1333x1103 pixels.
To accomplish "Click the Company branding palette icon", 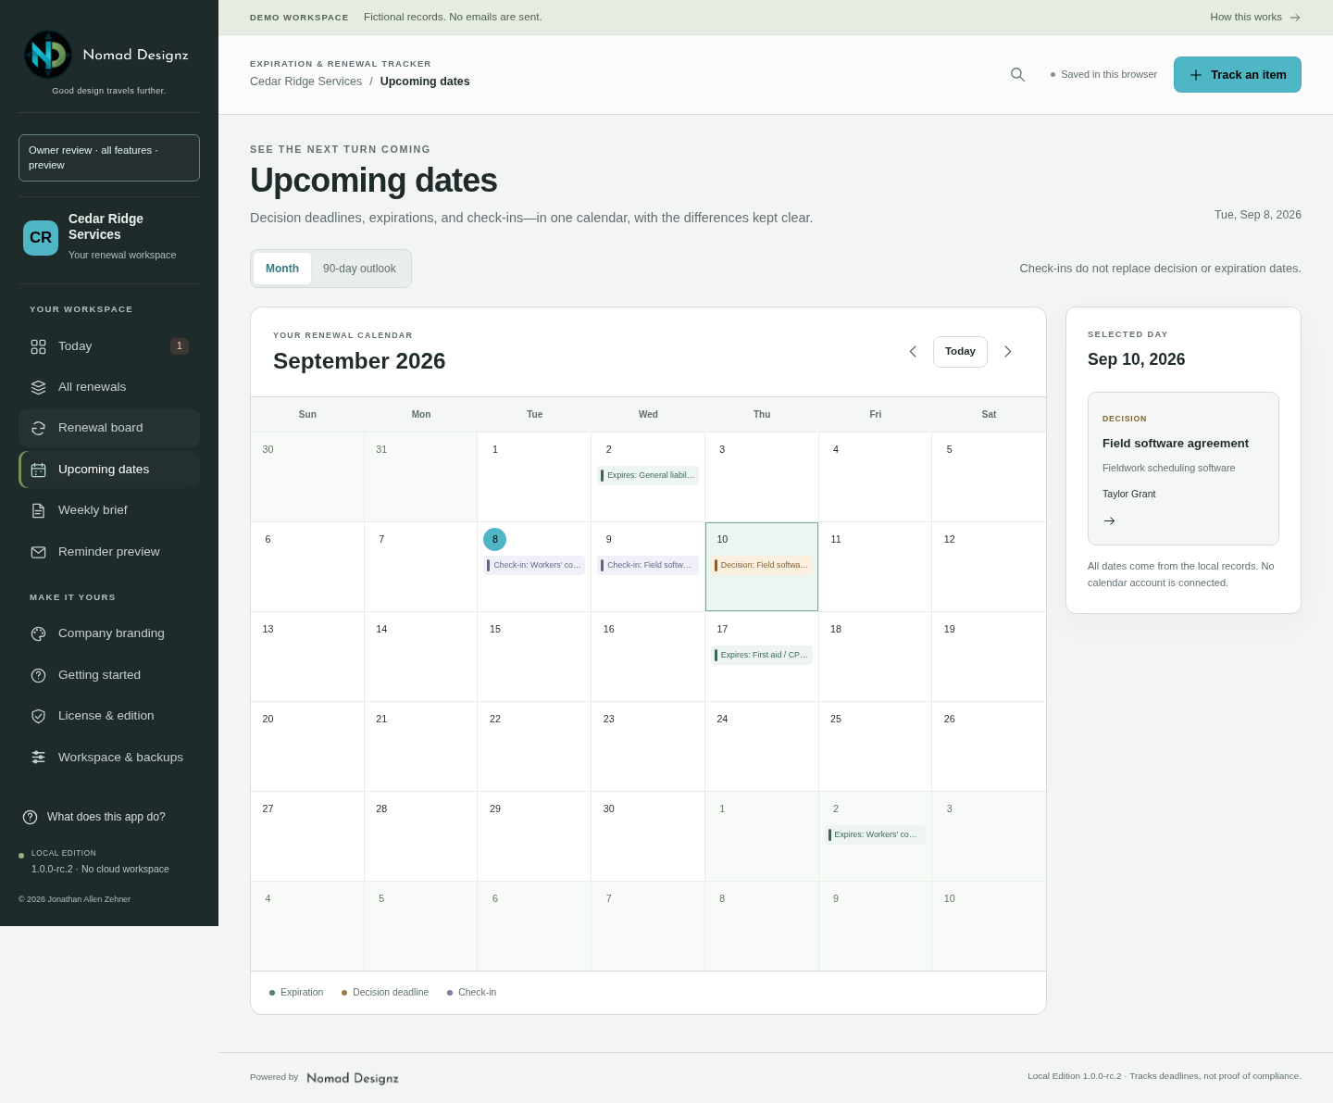I will pos(38,633).
